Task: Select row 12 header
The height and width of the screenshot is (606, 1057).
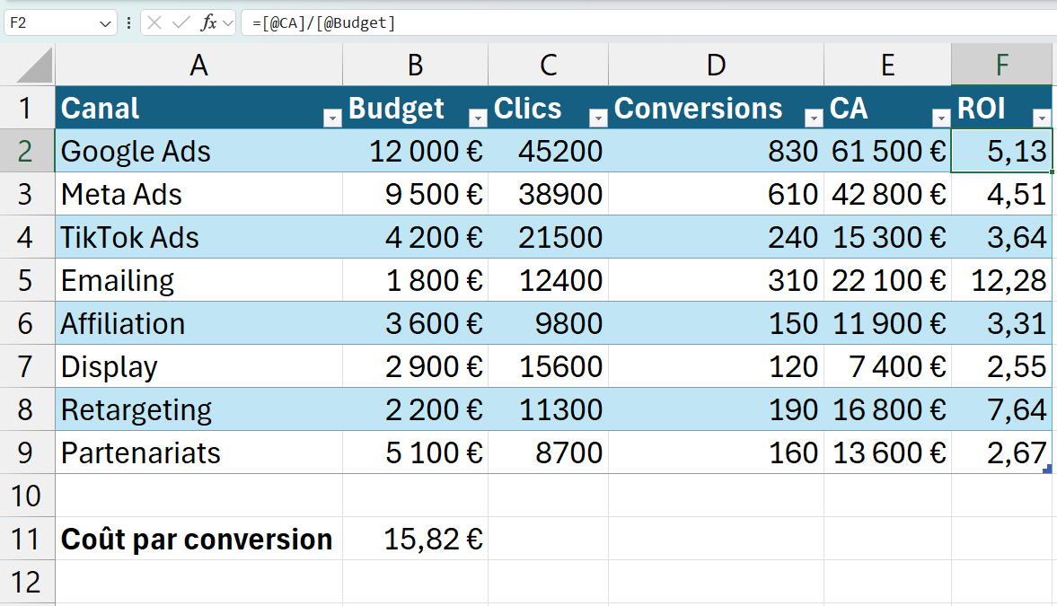Action: [27, 583]
